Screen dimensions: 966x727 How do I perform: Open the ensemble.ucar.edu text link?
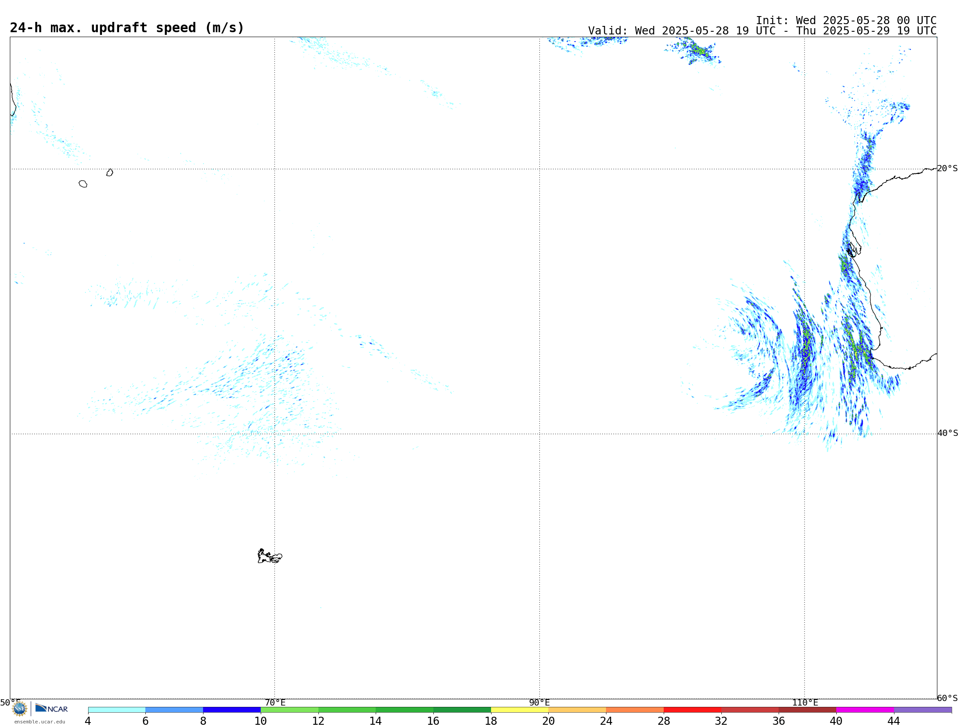tap(40, 722)
